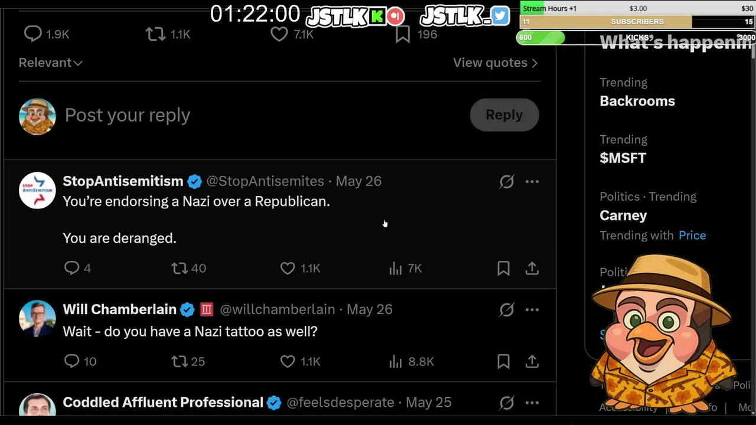This screenshot has height=425, width=756.
Task: Open the $MSFT trending topic
Action: point(623,158)
